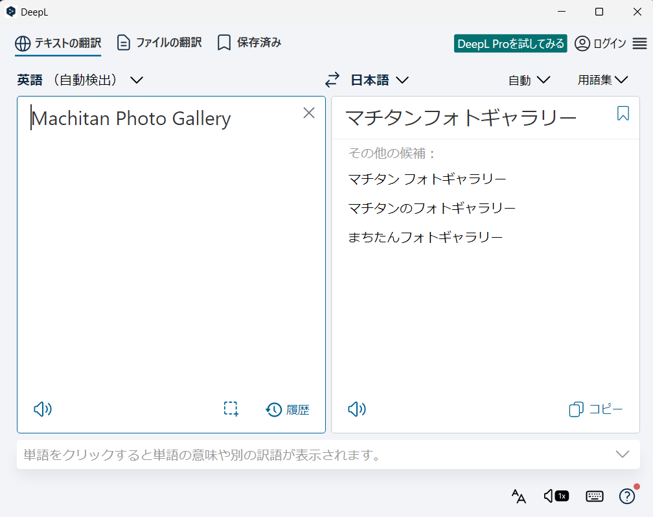Save translation with the bookmark icon
This screenshot has width=653, height=517.
tap(623, 113)
